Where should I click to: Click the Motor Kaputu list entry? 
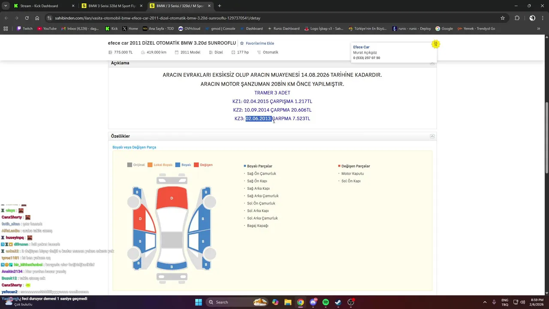(353, 174)
